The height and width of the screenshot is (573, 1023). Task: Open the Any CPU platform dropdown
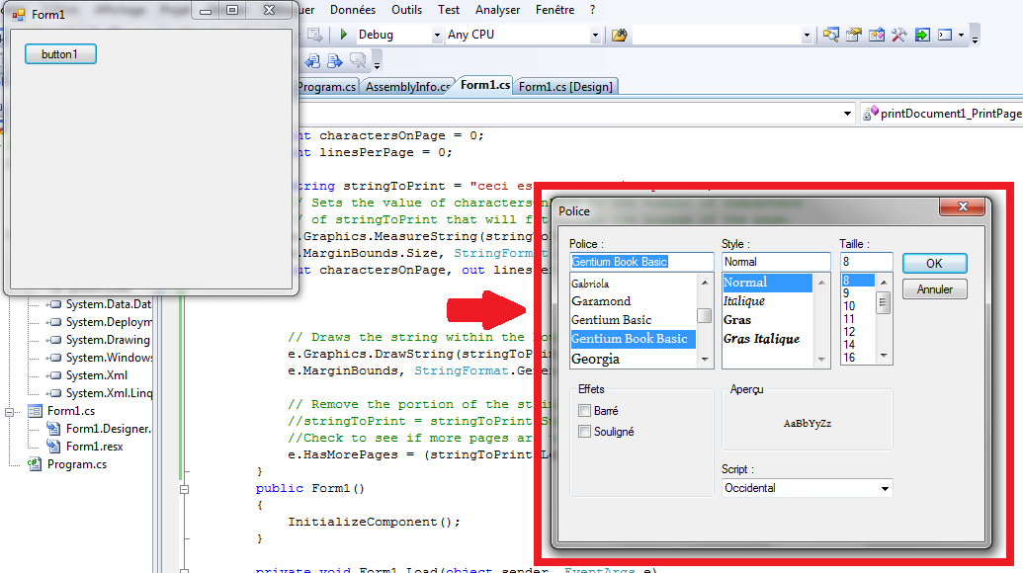click(595, 35)
